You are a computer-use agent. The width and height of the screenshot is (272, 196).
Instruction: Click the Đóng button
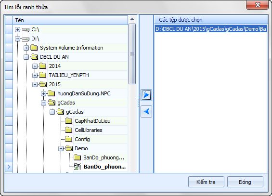tap(245, 182)
